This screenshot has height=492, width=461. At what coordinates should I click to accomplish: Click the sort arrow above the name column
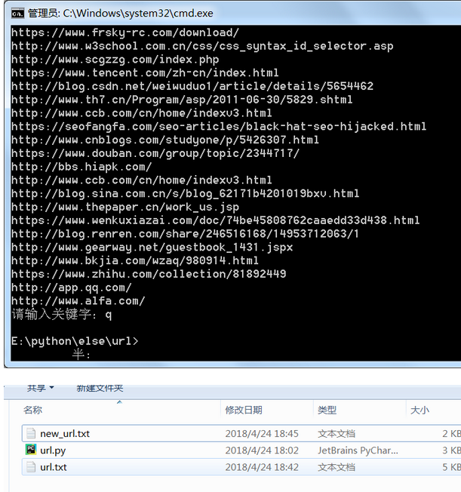[119, 402]
